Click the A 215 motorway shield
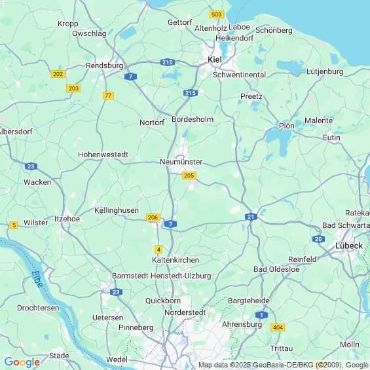The height and width of the screenshot is (370, 370). click(191, 93)
